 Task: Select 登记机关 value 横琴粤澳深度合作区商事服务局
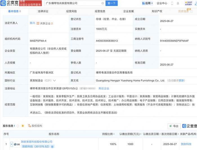(114, 73)
